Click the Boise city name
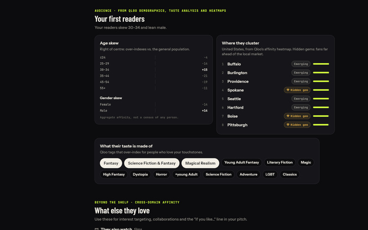The width and height of the screenshot is (368, 230). pyautogui.click(x=232, y=116)
